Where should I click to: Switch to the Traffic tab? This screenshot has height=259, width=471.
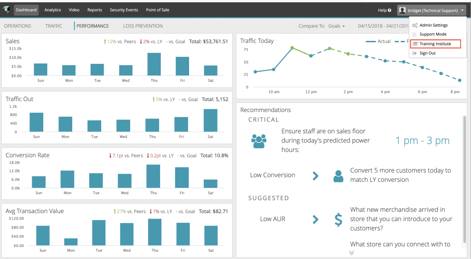pyautogui.click(x=54, y=26)
